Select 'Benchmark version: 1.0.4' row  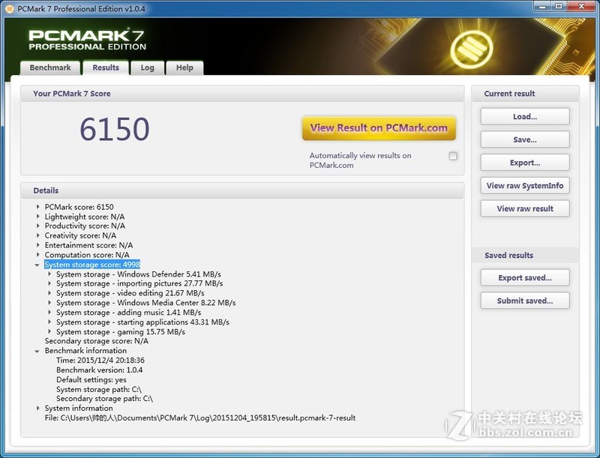click(x=100, y=370)
